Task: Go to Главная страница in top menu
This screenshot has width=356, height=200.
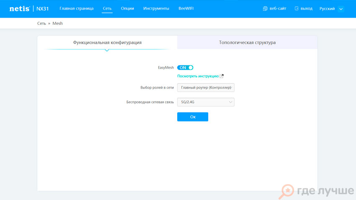Action: (x=76, y=8)
